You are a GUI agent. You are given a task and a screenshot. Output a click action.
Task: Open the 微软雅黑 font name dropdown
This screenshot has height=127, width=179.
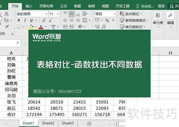tap(46, 14)
